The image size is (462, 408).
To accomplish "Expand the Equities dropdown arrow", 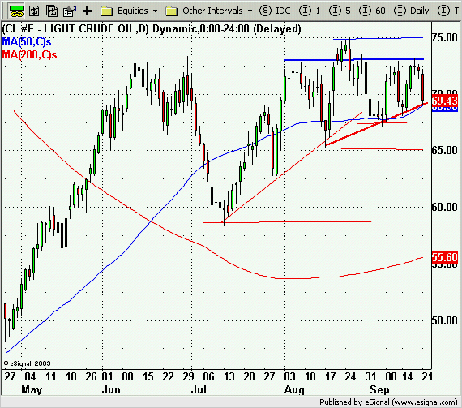I will click(156, 11).
